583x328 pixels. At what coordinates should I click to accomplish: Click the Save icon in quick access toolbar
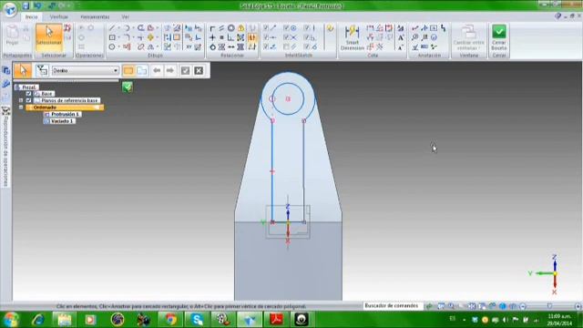[26, 5]
